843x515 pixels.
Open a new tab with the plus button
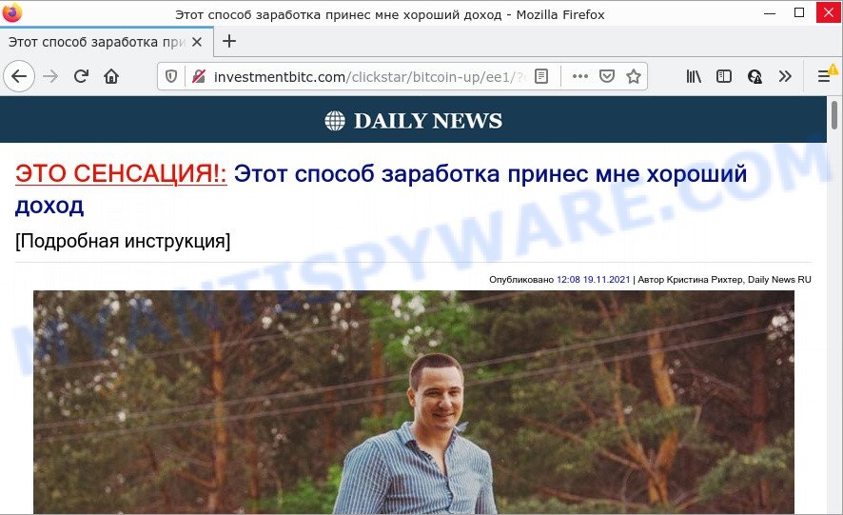pyautogui.click(x=229, y=41)
